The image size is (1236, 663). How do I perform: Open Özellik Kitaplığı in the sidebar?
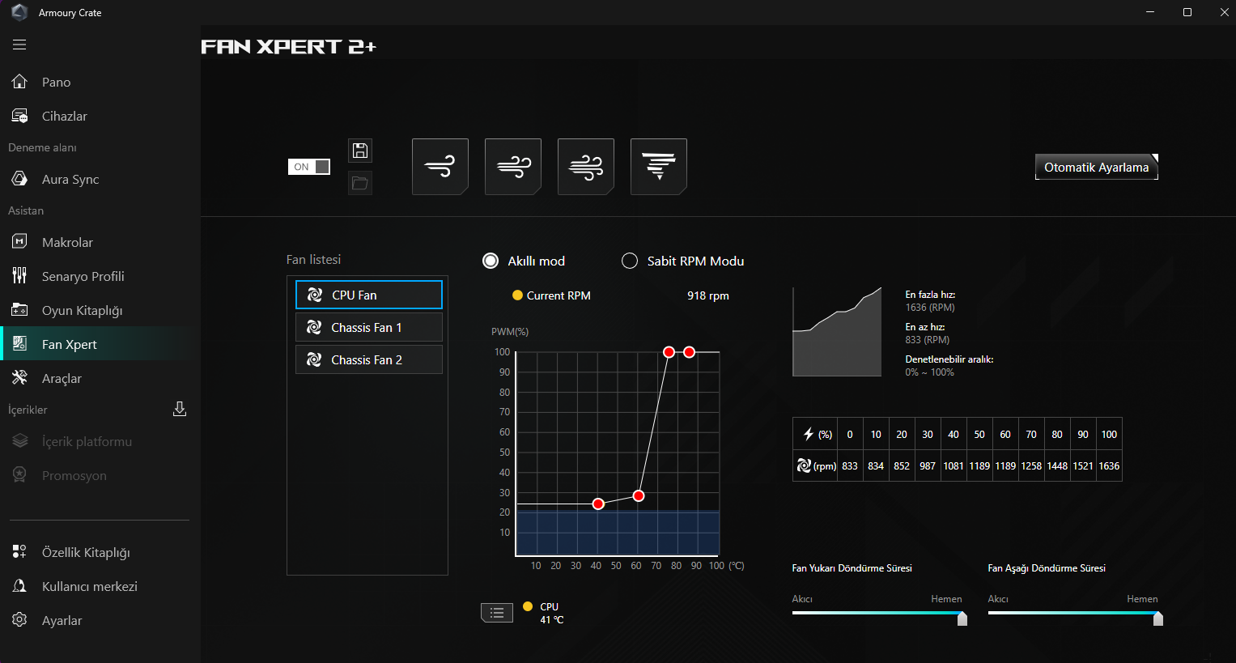click(x=100, y=552)
